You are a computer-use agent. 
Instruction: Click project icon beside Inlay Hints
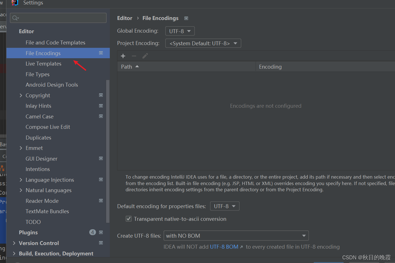(101, 106)
